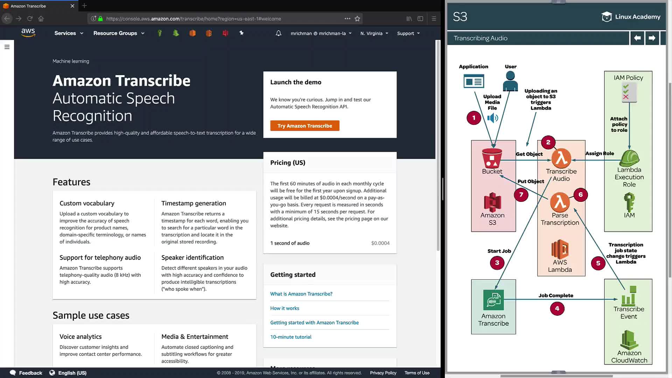672x378 pixels.
Task: Click the pushpin shortcut icon
Action: [x=241, y=33]
